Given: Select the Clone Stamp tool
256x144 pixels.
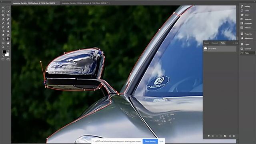Looking at the screenshot, I should (8, 23).
